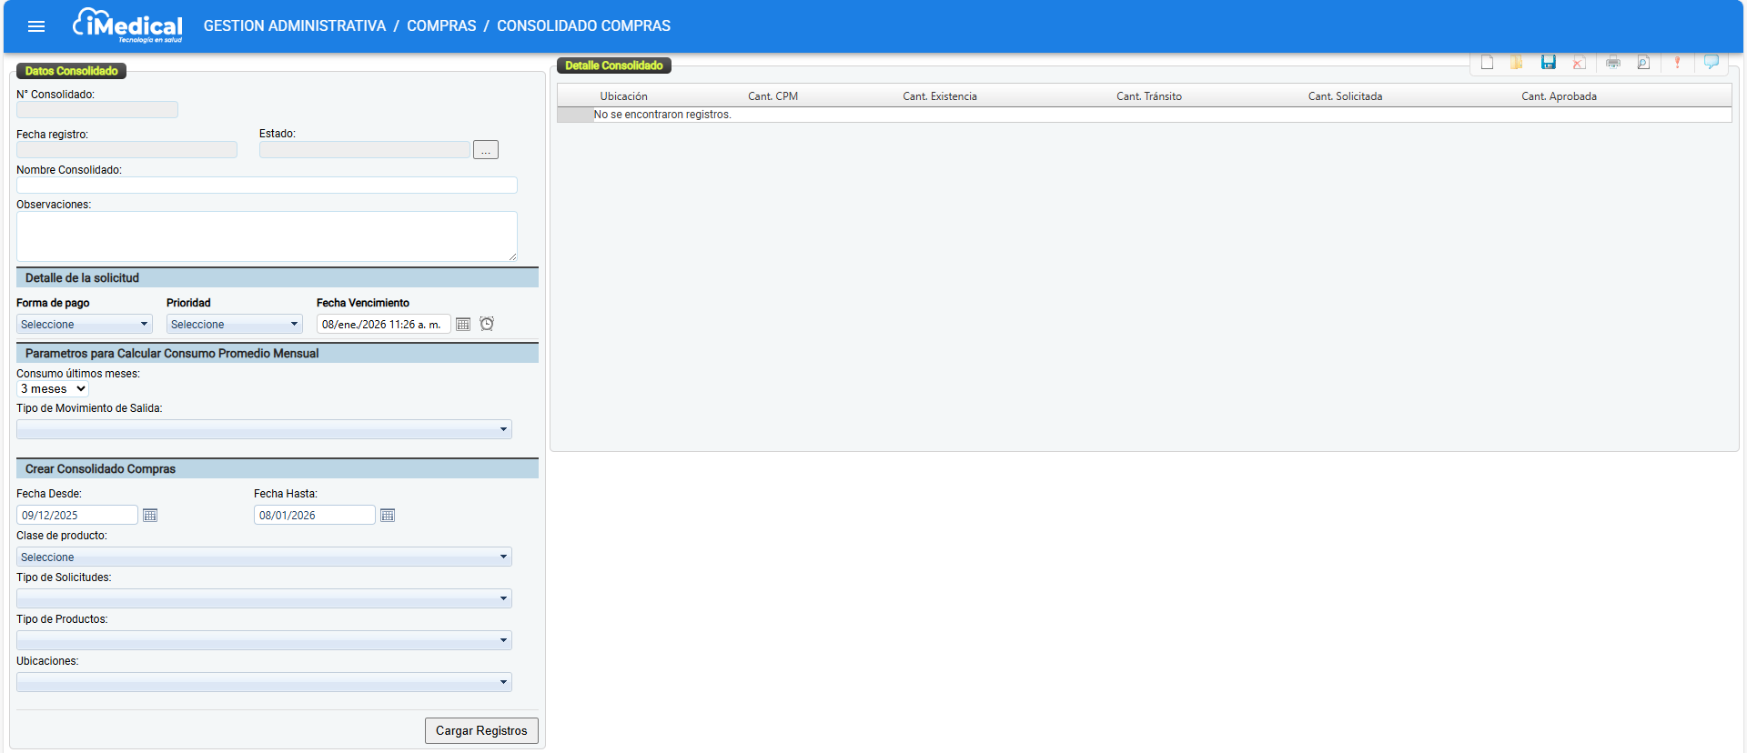Open the clock time picker
This screenshot has width=1747, height=753.
pos(487,324)
